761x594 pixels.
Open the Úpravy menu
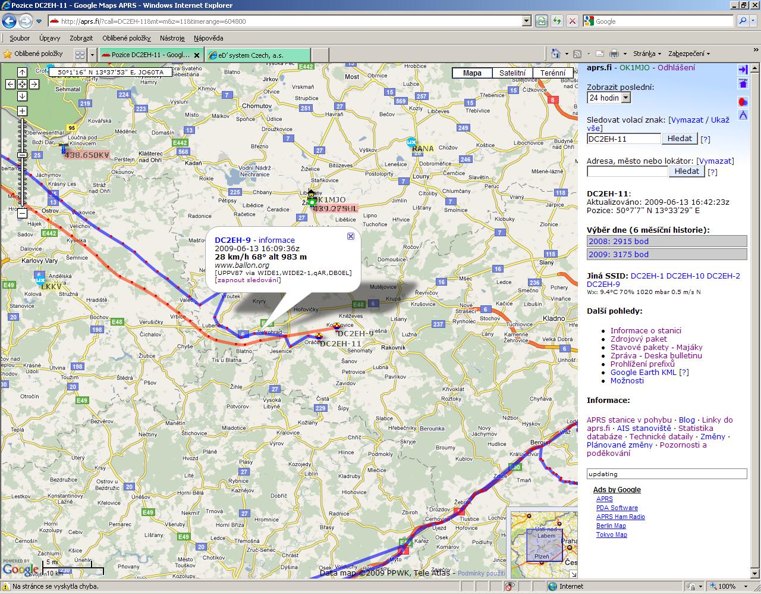(49, 37)
